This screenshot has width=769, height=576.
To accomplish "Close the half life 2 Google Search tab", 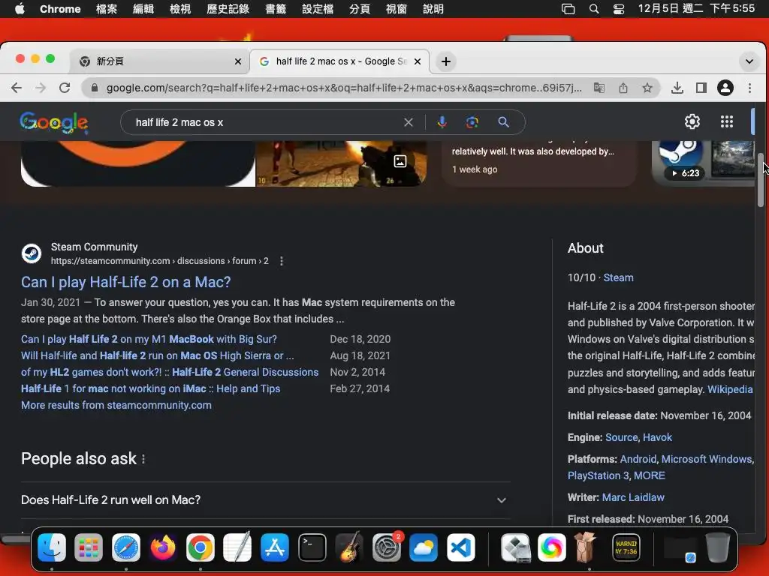I will (x=418, y=61).
